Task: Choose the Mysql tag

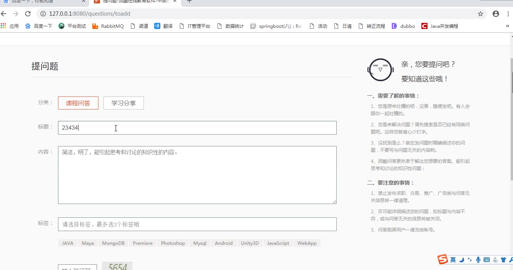Action: pyautogui.click(x=200, y=243)
